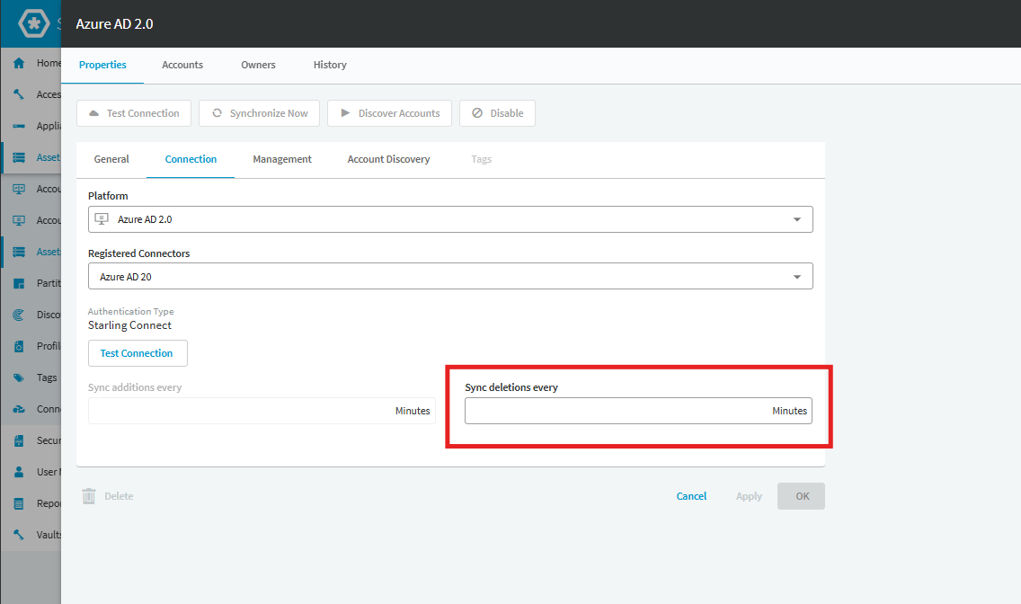Click the Sync additions every input field
1021x604 pixels.
click(262, 411)
